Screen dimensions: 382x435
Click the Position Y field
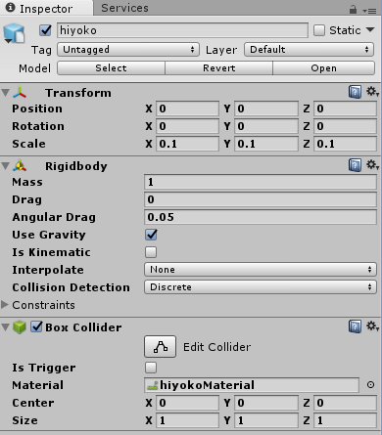[x=266, y=109]
